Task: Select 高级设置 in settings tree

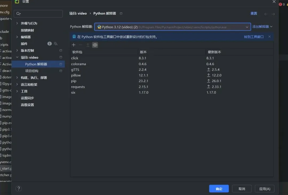Action: (27, 105)
